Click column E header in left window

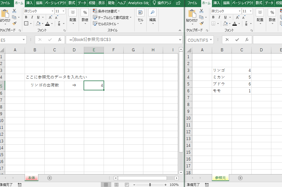(94, 50)
